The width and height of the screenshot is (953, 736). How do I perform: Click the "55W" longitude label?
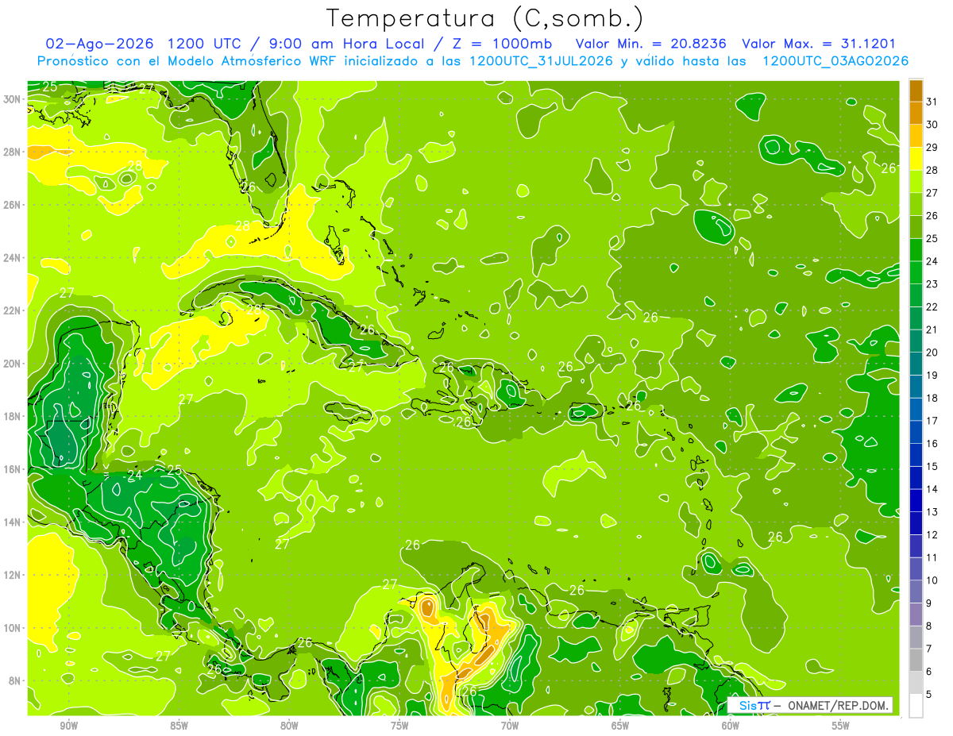pos(841,726)
